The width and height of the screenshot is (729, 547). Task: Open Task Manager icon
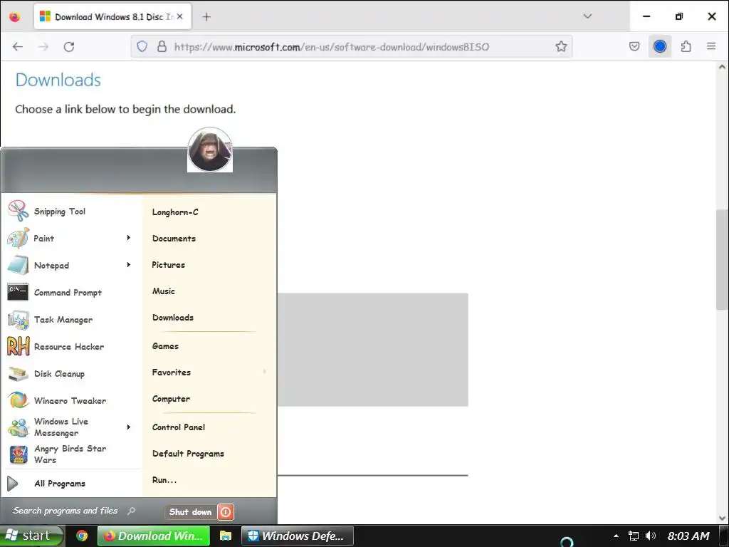18,320
